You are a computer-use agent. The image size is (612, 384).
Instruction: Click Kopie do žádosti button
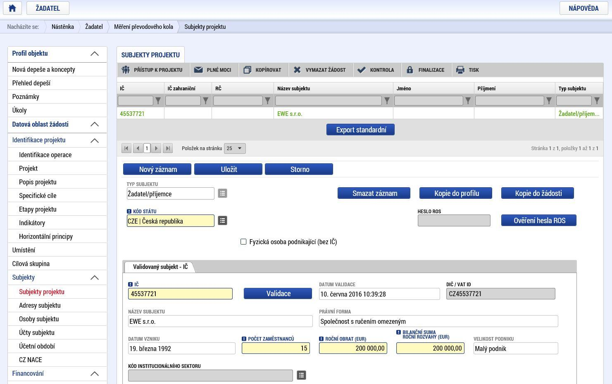(538, 193)
